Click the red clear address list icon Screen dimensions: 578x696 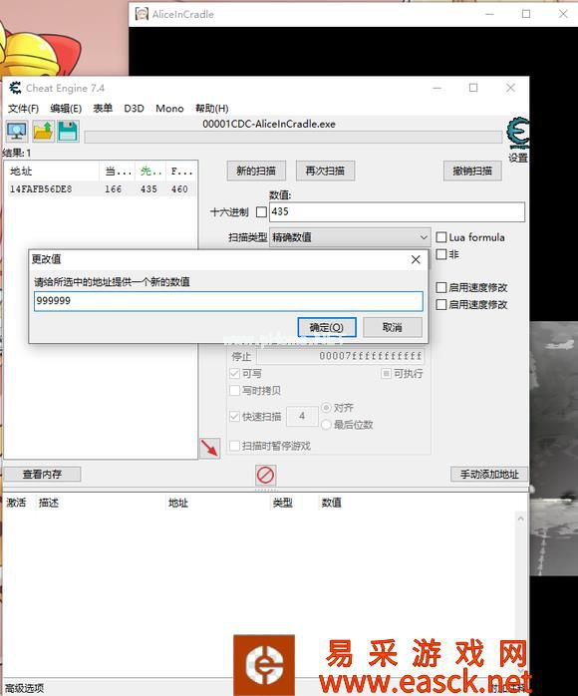click(265, 476)
